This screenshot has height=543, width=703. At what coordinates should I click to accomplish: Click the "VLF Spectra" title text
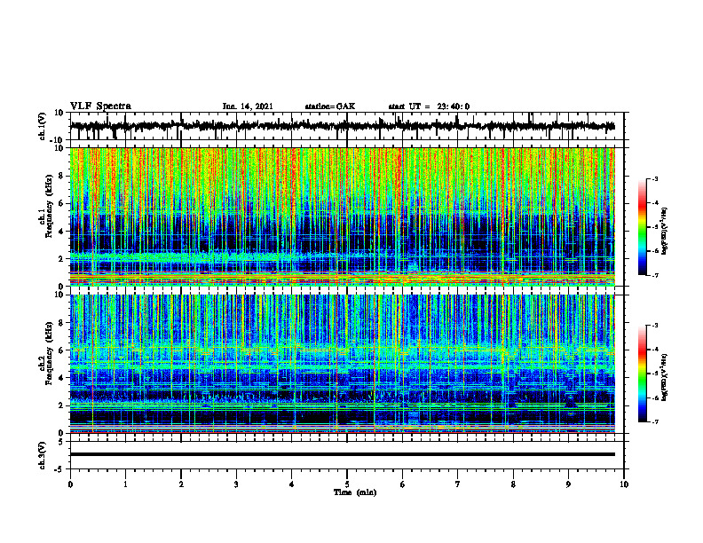[x=100, y=106]
